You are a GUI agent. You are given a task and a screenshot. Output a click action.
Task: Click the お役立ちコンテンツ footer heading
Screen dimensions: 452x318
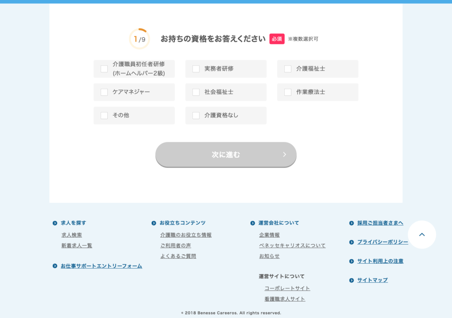182,223
